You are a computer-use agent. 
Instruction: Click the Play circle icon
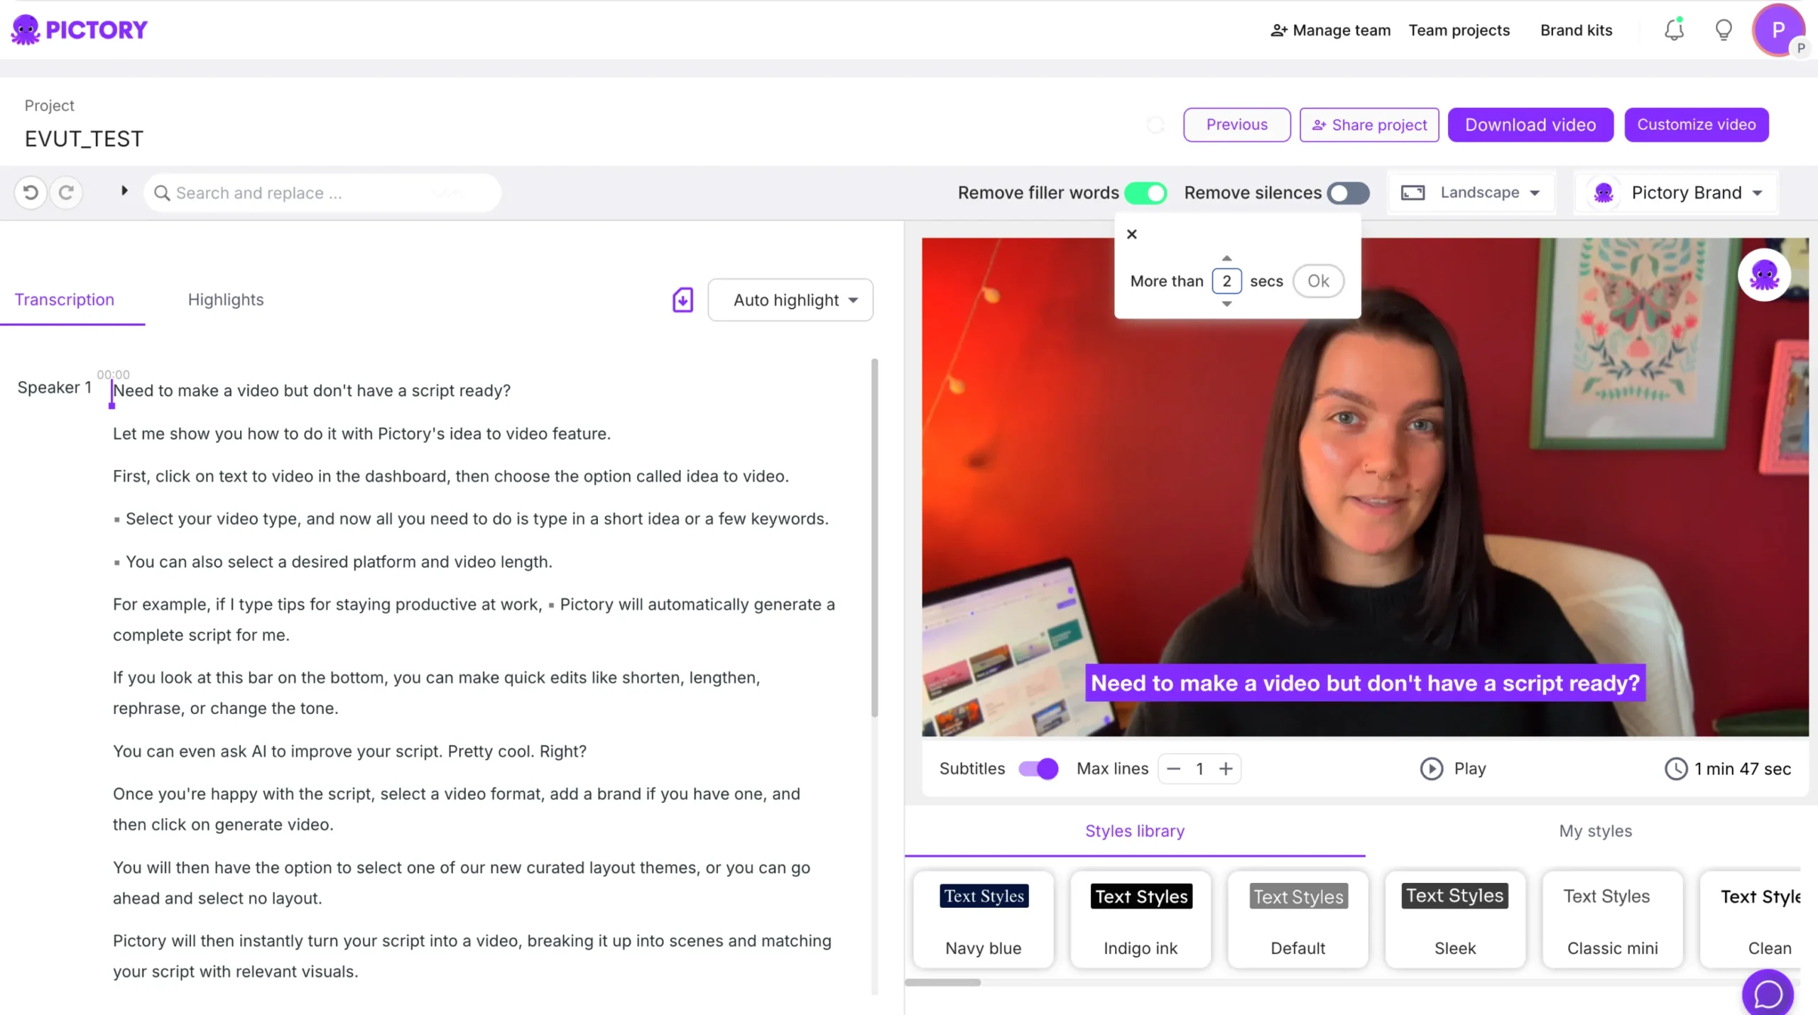click(1431, 769)
